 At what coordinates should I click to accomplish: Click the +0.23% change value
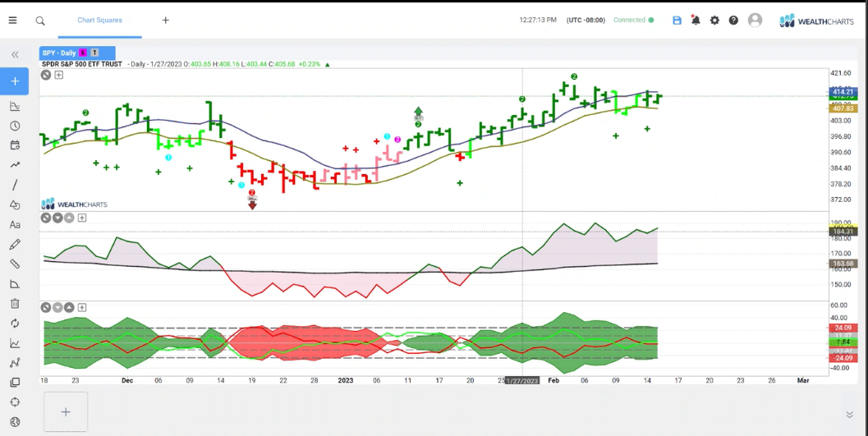(x=310, y=64)
